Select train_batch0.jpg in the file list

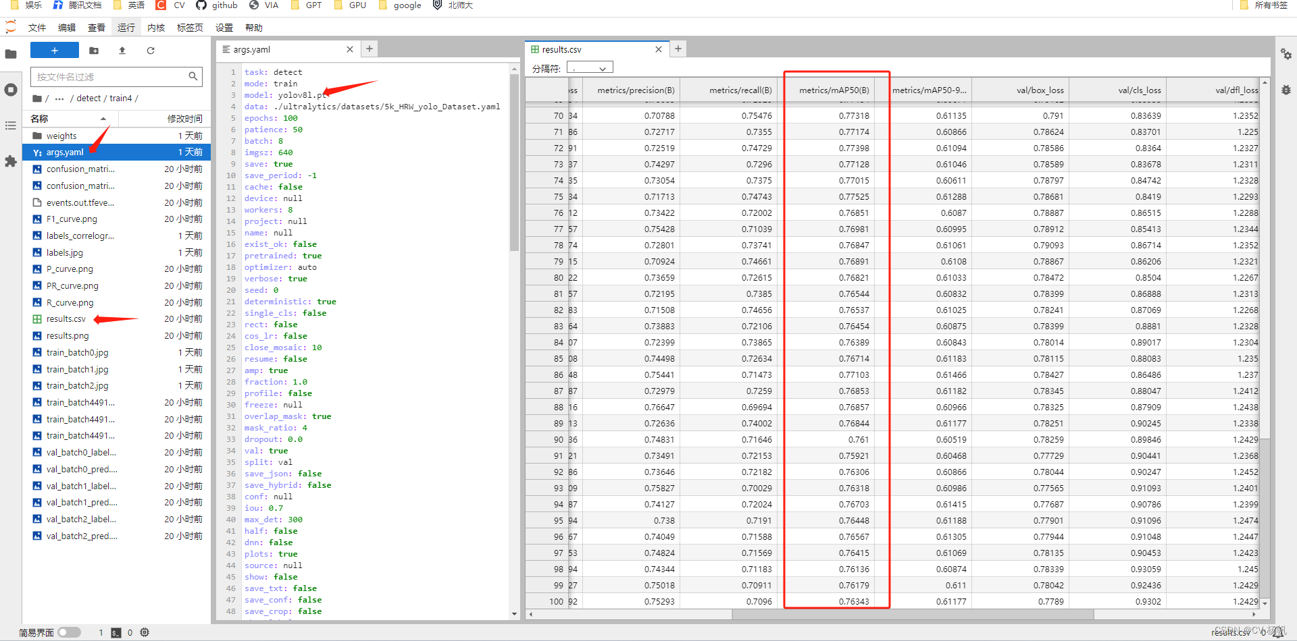click(117, 352)
